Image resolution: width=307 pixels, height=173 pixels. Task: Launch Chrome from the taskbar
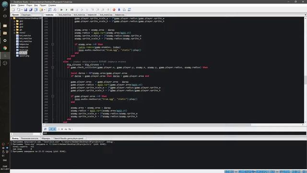(5, 48)
